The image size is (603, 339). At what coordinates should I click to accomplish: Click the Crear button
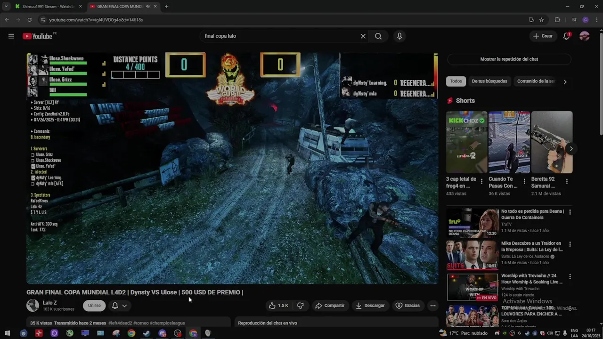pyautogui.click(x=542, y=36)
